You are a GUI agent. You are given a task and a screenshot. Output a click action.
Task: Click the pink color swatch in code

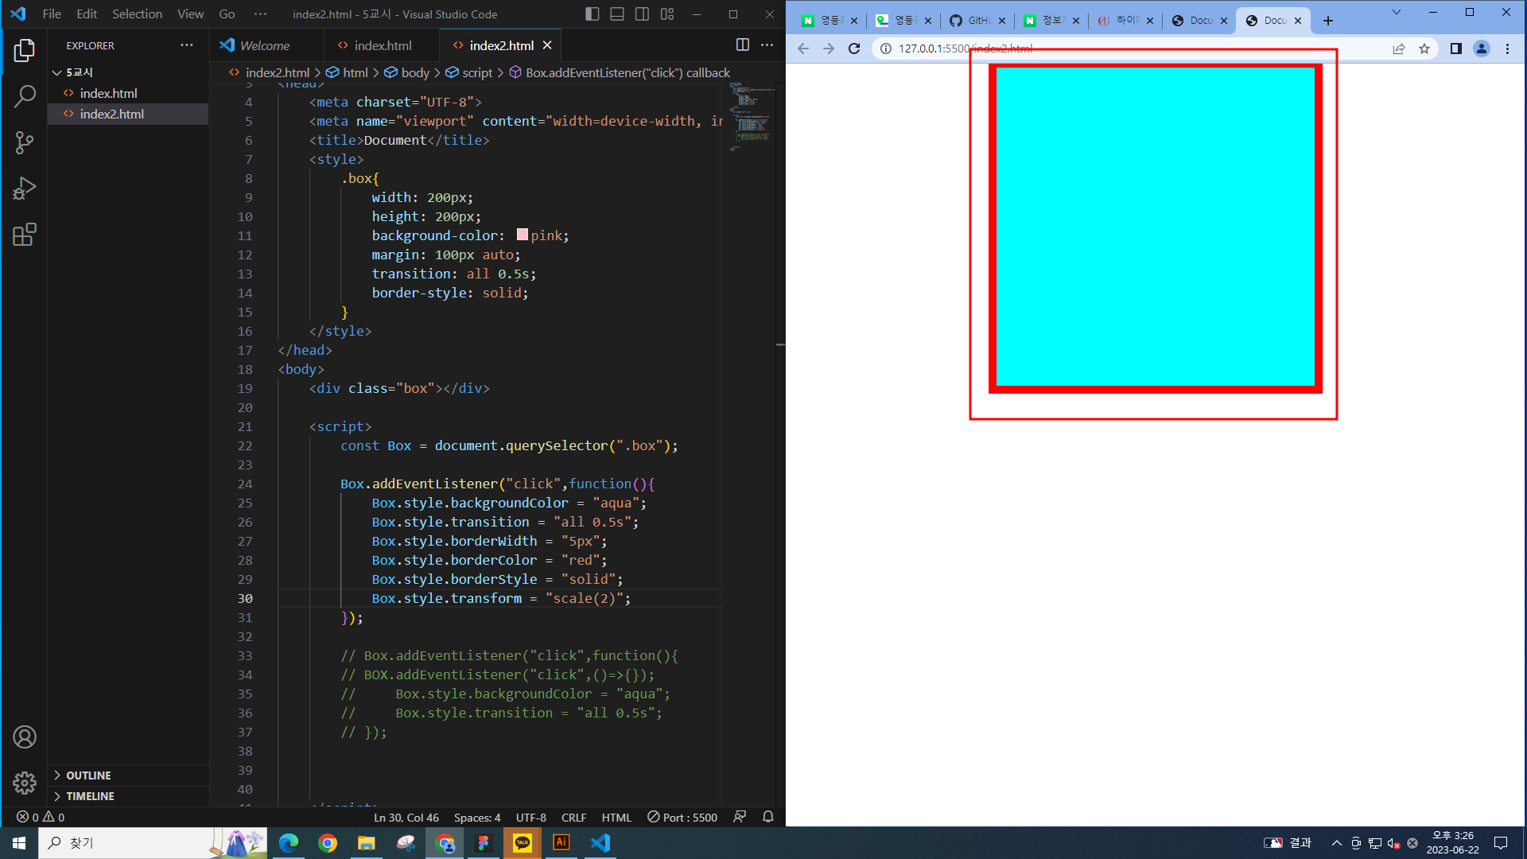[523, 235]
